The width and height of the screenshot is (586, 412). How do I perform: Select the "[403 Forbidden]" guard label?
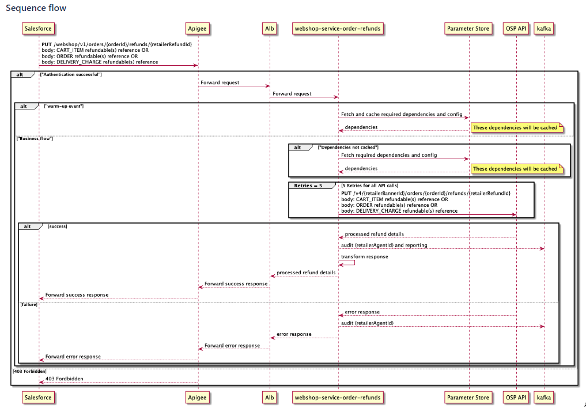coord(29,371)
